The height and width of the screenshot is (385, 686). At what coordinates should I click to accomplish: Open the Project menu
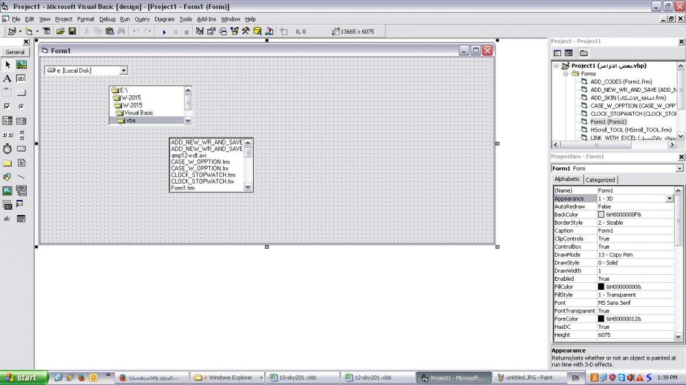[x=63, y=19]
